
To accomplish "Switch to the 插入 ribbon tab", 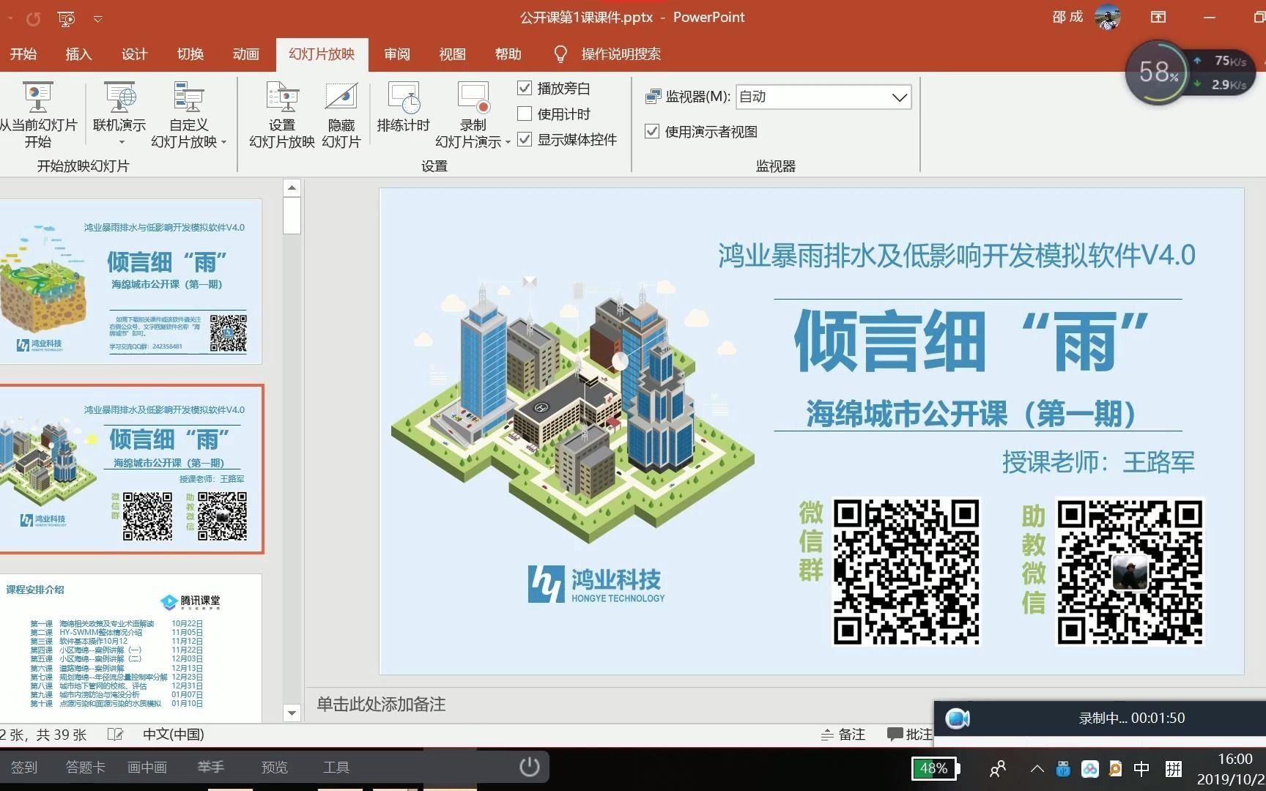I will [x=78, y=54].
